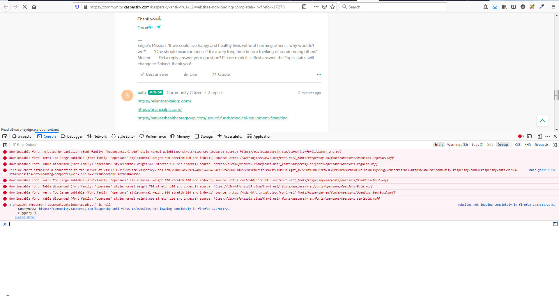Switch to Inspector tab
The width and height of the screenshot is (559, 296).
coord(22,136)
